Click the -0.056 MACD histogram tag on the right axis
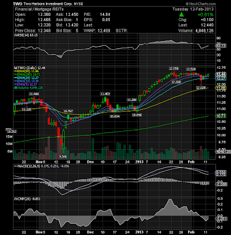This screenshot has height=235, width=231. click(222, 184)
